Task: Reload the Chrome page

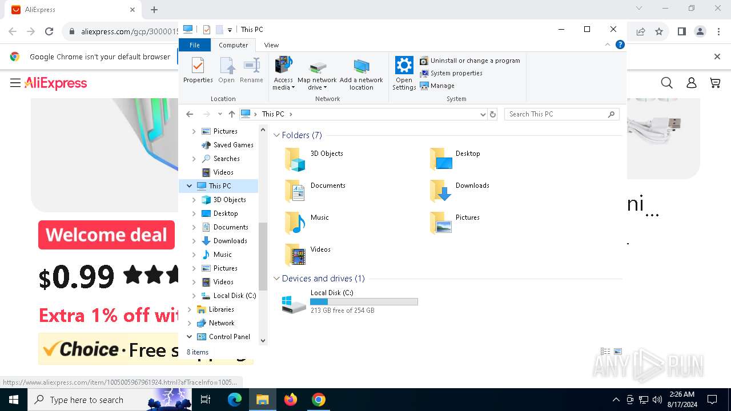Action: 49,32
